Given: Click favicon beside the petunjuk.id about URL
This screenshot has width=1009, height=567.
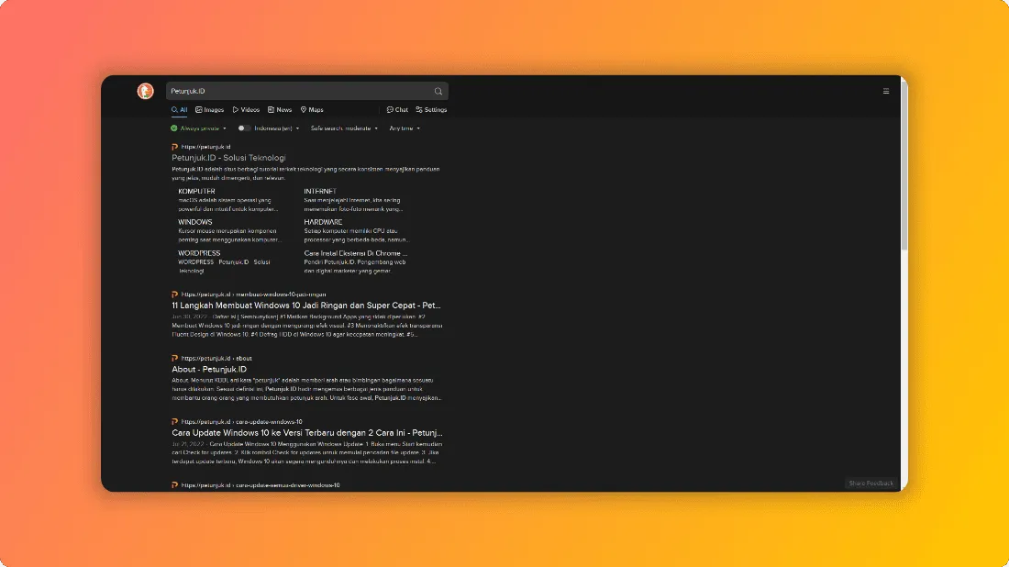Looking at the screenshot, I should 174,358.
